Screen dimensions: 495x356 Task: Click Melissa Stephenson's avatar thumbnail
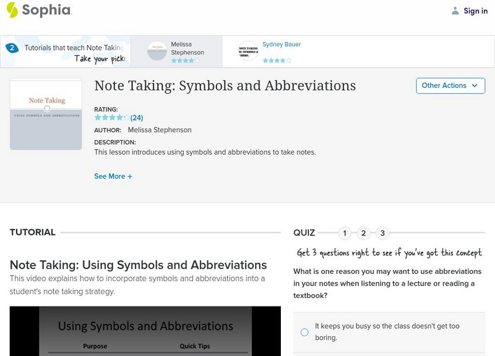click(x=157, y=51)
